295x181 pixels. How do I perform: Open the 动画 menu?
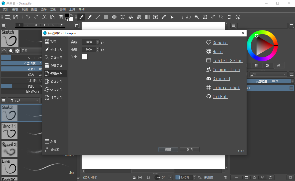coord(53,9)
